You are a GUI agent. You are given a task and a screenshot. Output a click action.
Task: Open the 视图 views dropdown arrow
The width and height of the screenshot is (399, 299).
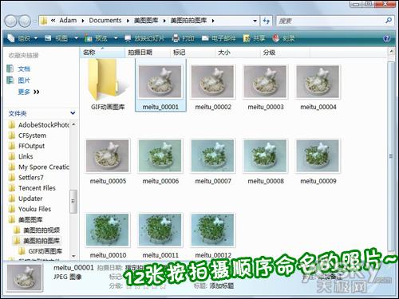click(77, 38)
